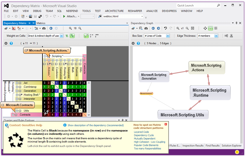Viewport: 245px width, 156px height.
Task: Fit graph to window icon
Action: click(193, 28)
